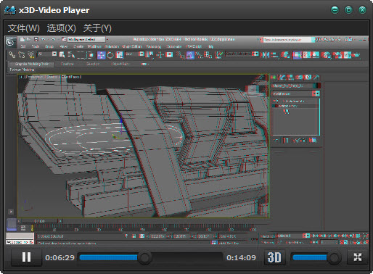This screenshot has height=274, width=373.
Task: Open the 关于(Y) menu
Action: [x=97, y=28]
